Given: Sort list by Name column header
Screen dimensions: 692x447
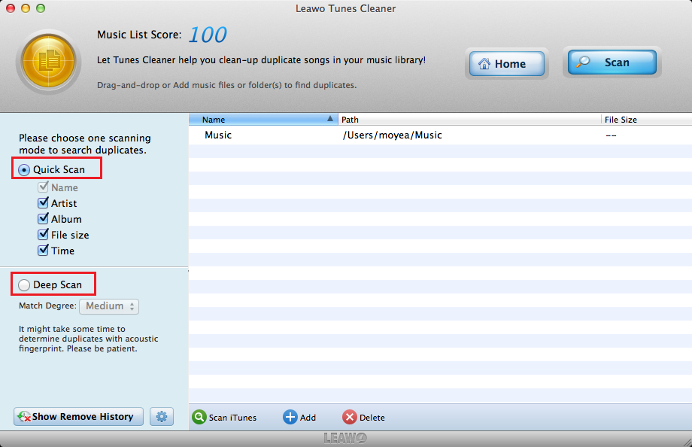Looking at the screenshot, I should pos(262,120).
